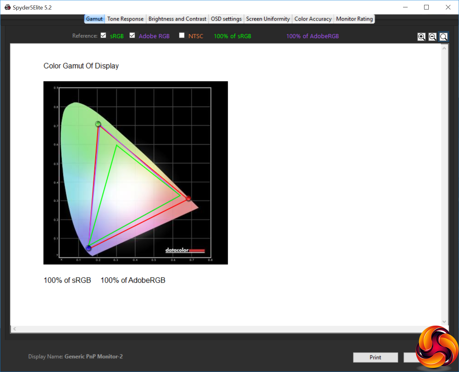Image resolution: width=459 pixels, height=372 pixels.
Task: Uncheck the sRGB reference checkbox
Action: click(103, 35)
